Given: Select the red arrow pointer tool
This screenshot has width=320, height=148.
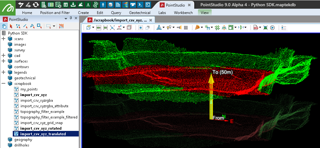Looking at the screenshot, I should (x=11, y=26).
